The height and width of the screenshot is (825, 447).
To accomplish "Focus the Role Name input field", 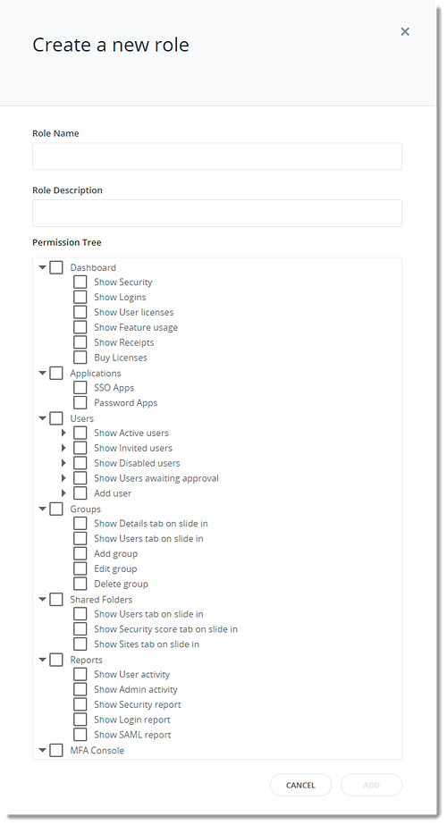I will pyautogui.click(x=217, y=156).
